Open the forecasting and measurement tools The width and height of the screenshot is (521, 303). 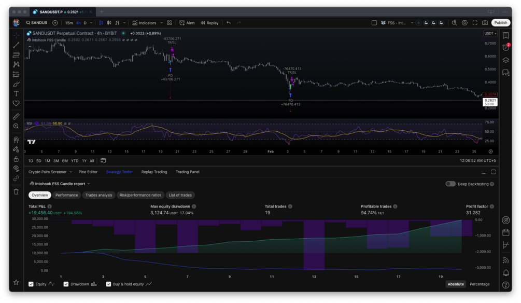[x=16, y=74]
